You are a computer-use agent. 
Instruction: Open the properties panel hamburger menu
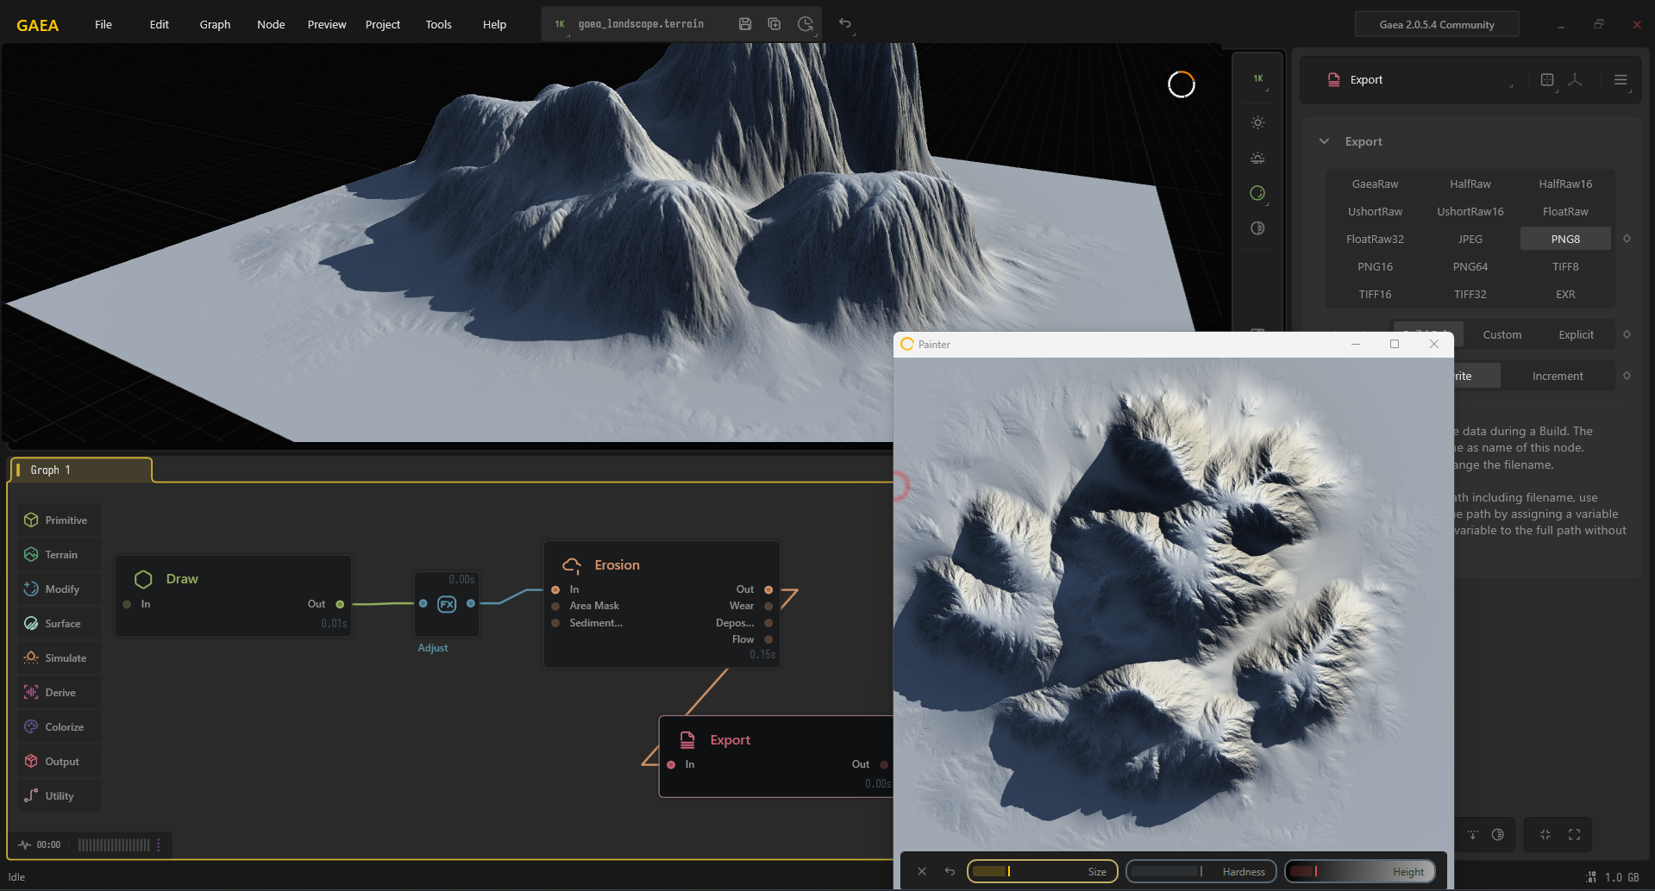pos(1621,79)
